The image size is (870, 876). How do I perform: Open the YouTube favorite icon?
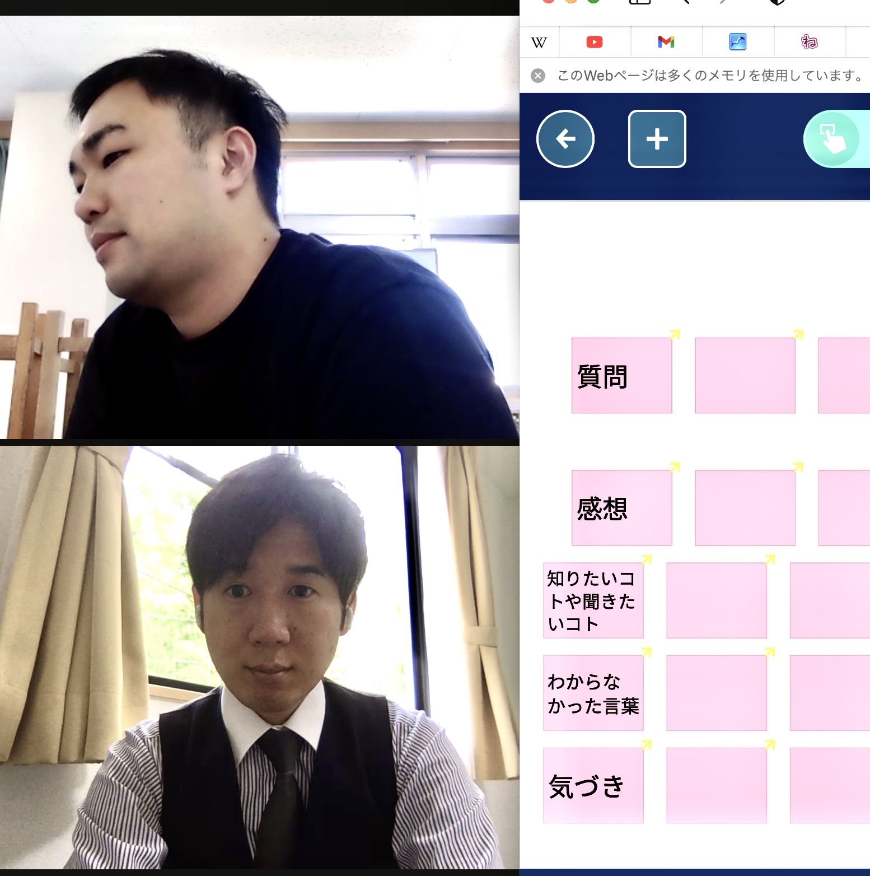click(595, 42)
